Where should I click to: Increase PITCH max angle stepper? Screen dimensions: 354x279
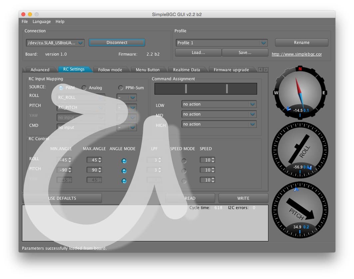tap(100, 168)
